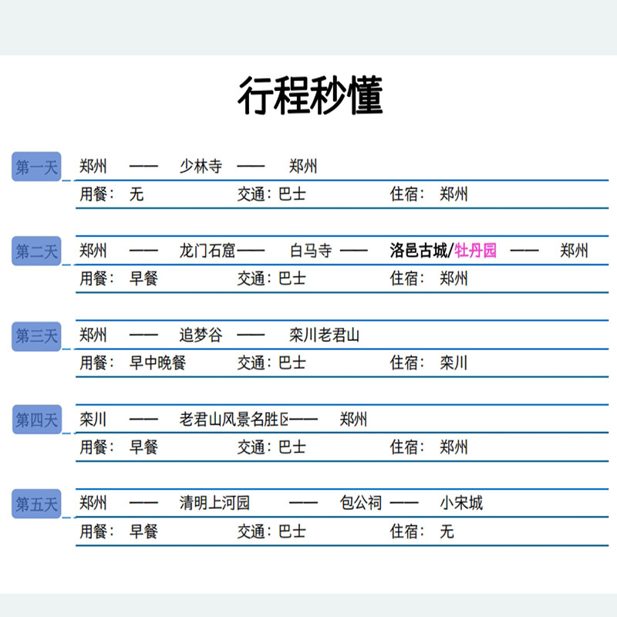617x617 pixels.
Task: Select the 第二天 day badge
Action: click(36, 251)
